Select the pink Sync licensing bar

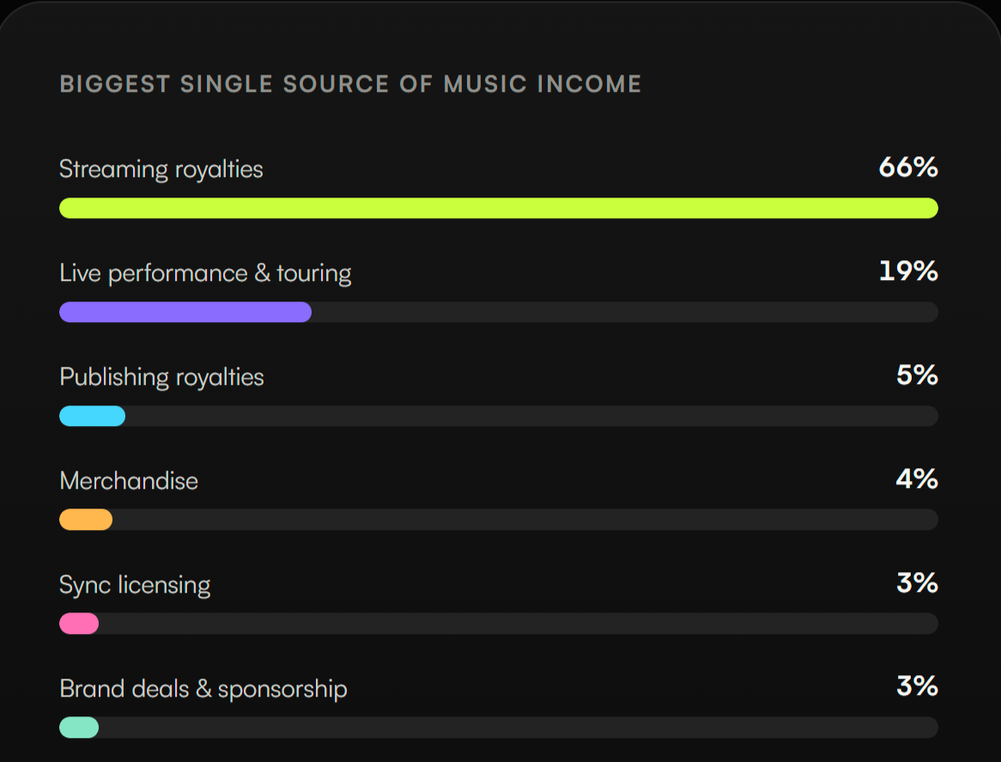(x=79, y=624)
